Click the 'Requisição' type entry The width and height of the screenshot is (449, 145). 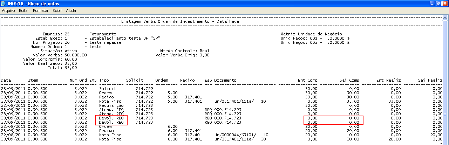[x=111, y=105]
